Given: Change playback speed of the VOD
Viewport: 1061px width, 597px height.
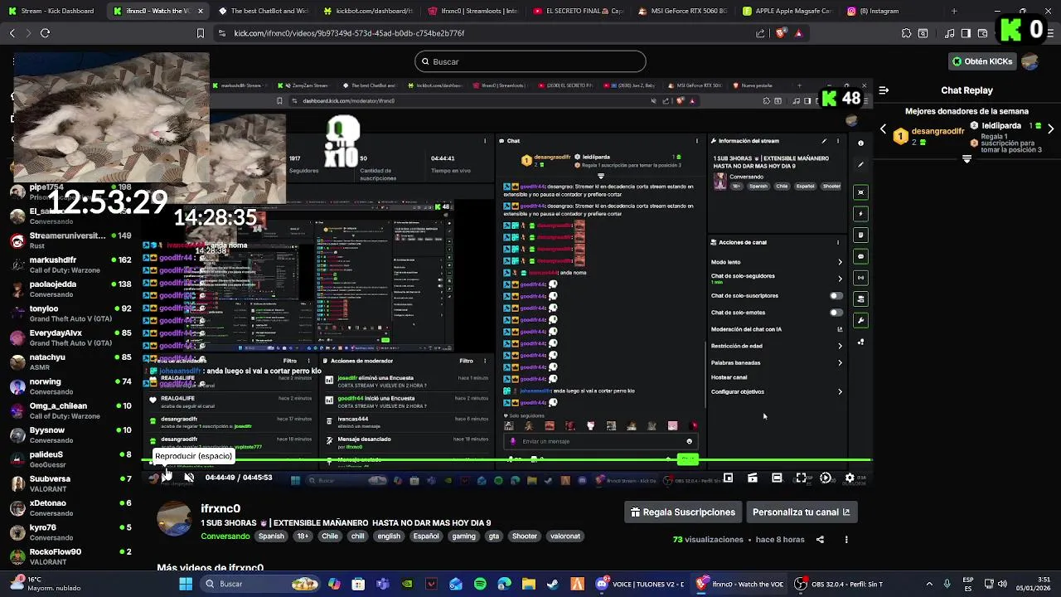Looking at the screenshot, I should pos(826,478).
